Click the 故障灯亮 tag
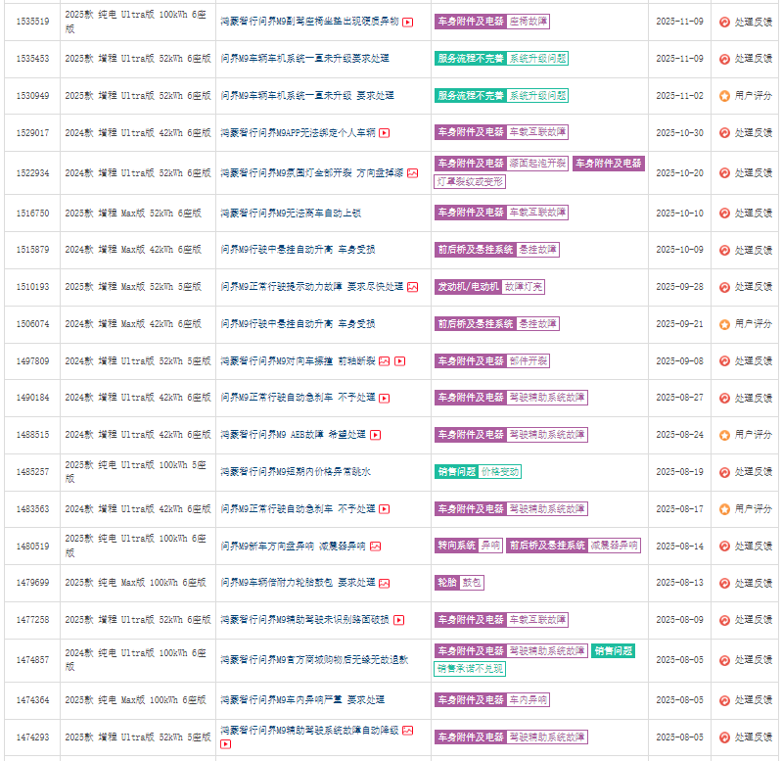 click(x=524, y=287)
